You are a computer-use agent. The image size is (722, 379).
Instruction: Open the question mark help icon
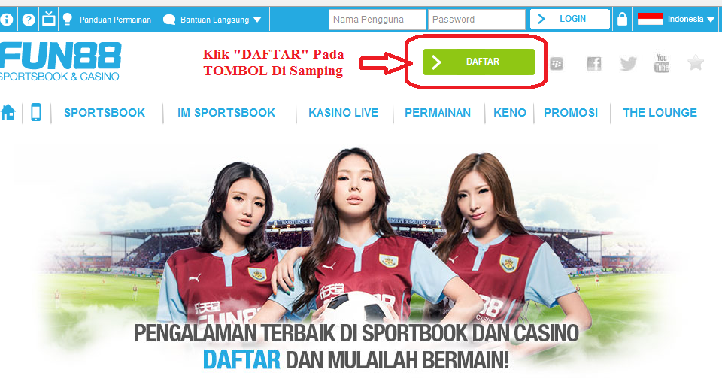[29, 20]
